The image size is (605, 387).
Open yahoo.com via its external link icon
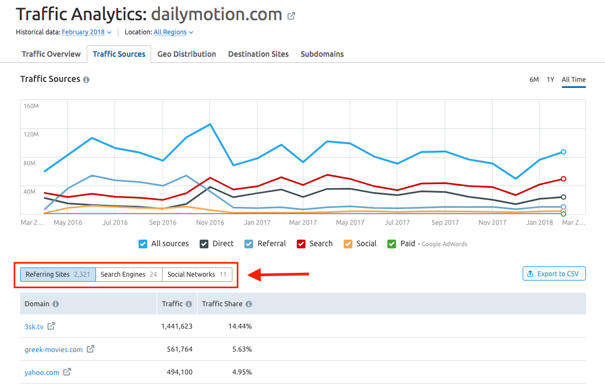(x=67, y=372)
